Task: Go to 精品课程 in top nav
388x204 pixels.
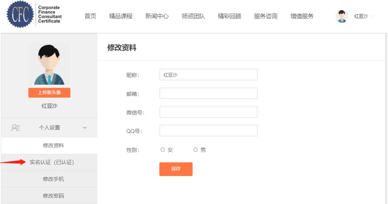Action: coord(121,16)
